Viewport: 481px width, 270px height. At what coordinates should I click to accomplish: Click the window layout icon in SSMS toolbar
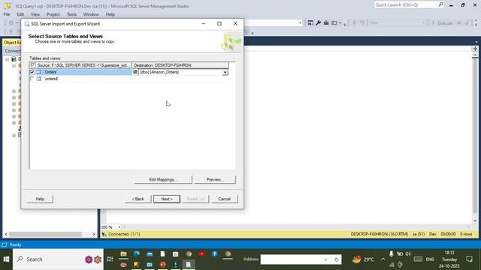tap(334, 23)
